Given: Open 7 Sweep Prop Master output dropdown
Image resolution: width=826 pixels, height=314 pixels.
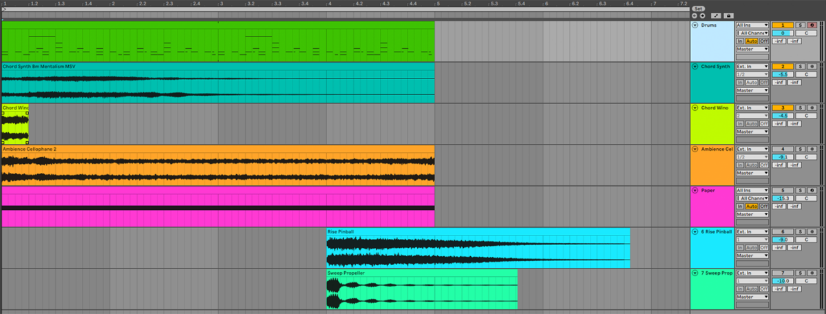Looking at the screenshot, I should pyautogui.click(x=752, y=297).
